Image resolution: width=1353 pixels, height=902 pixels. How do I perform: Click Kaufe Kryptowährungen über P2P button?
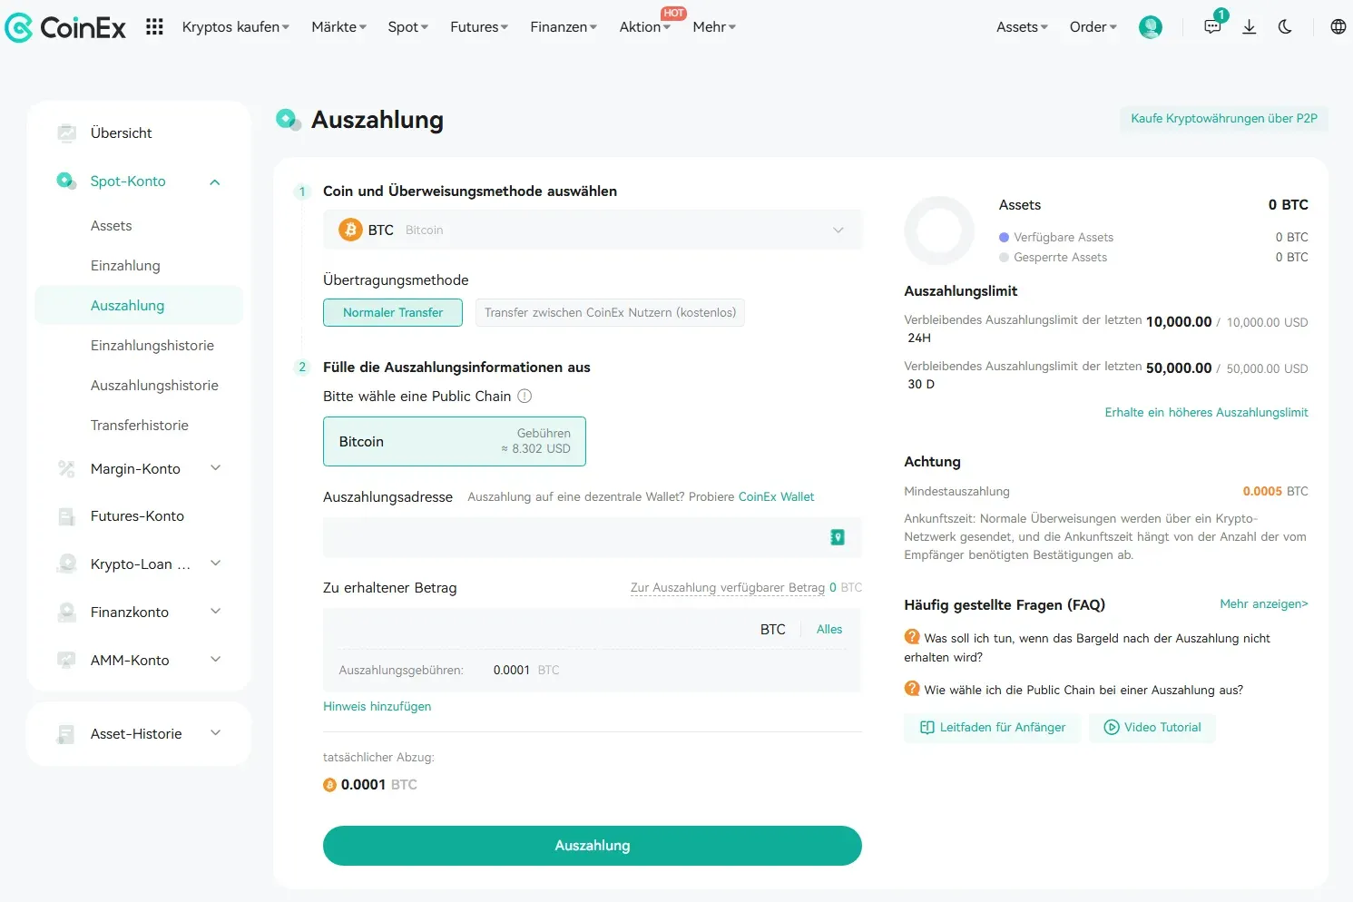1224,118
